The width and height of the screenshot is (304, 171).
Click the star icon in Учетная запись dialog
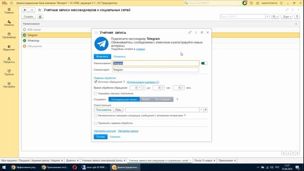pyautogui.click(x=96, y=33)
